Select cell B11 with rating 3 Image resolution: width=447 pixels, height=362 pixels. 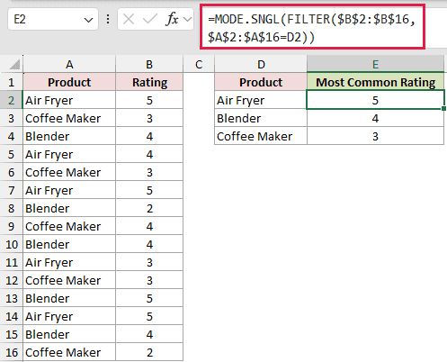point(149,262)
